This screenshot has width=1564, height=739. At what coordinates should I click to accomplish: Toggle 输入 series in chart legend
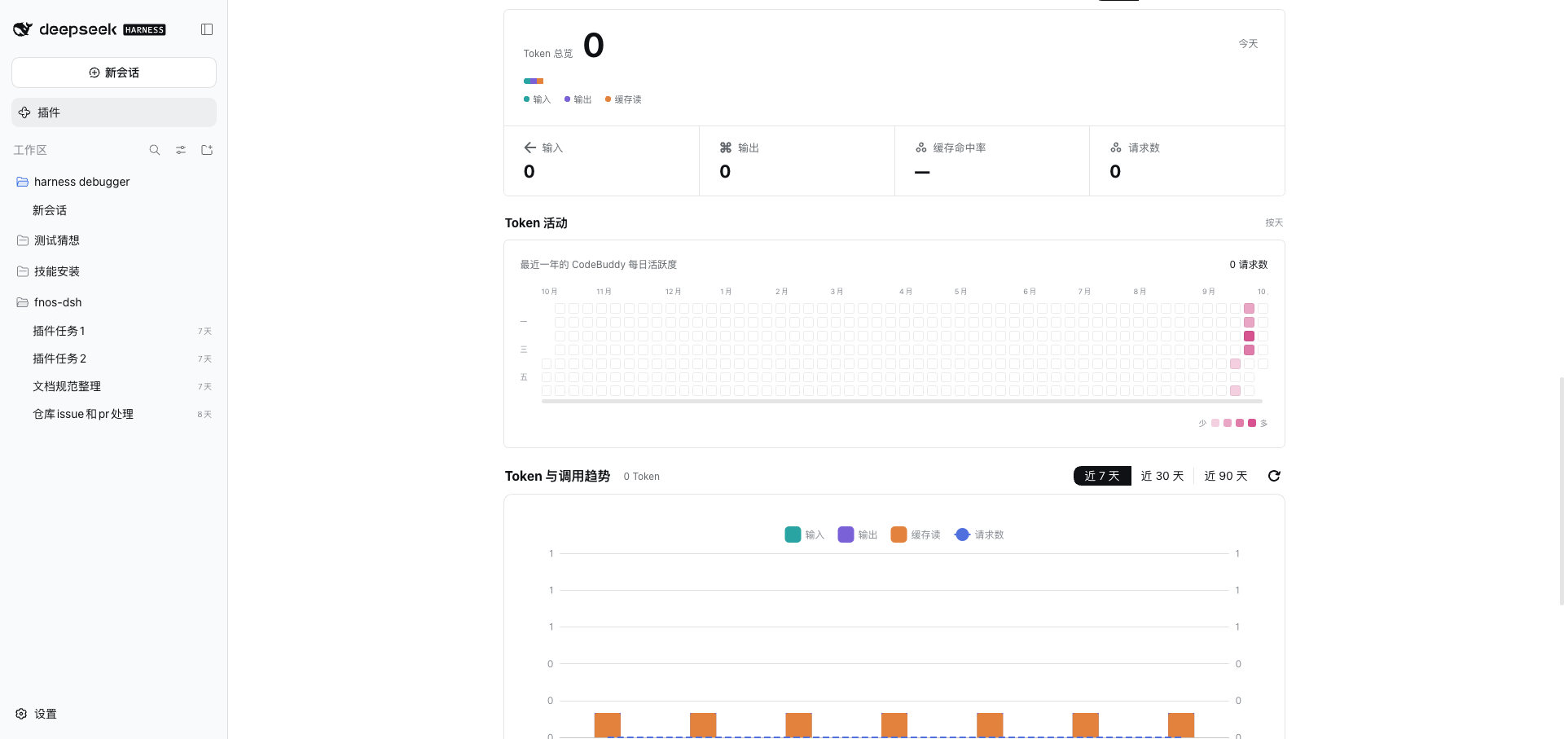click(805, 534)
